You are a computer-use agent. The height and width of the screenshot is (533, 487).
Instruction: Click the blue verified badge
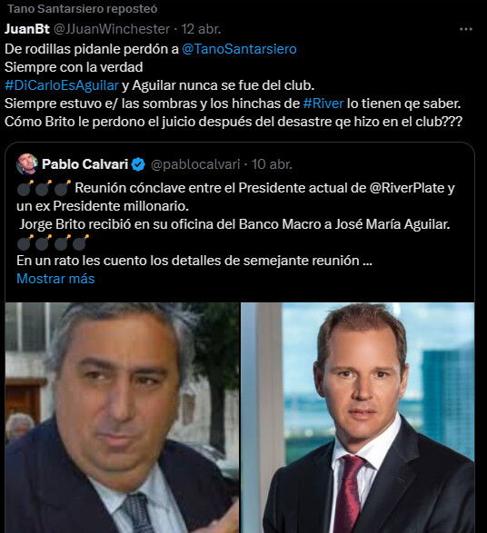138,164
